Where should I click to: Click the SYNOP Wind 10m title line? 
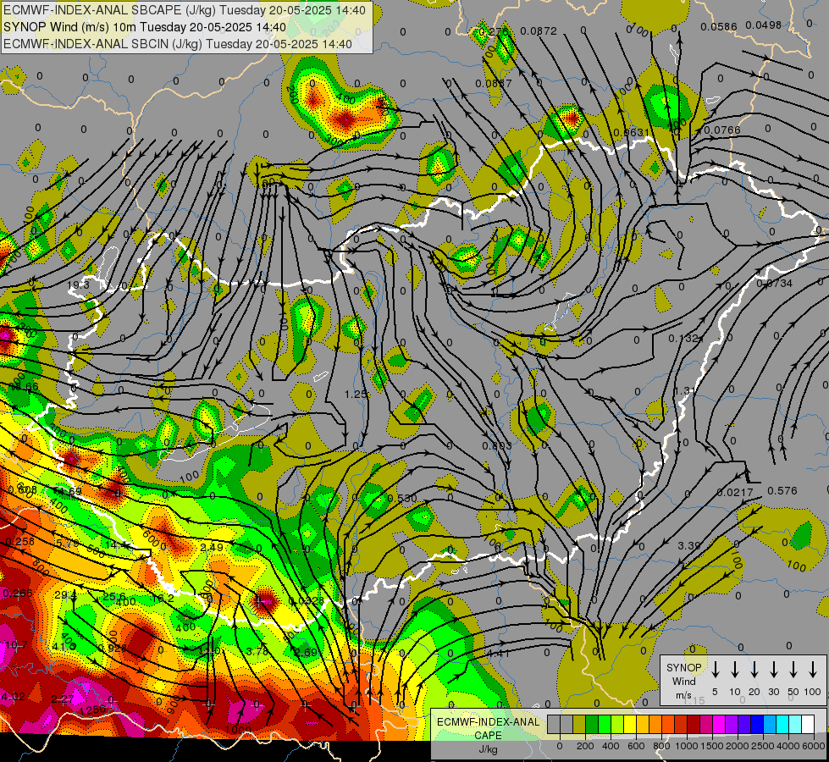[x=144, y=27]
